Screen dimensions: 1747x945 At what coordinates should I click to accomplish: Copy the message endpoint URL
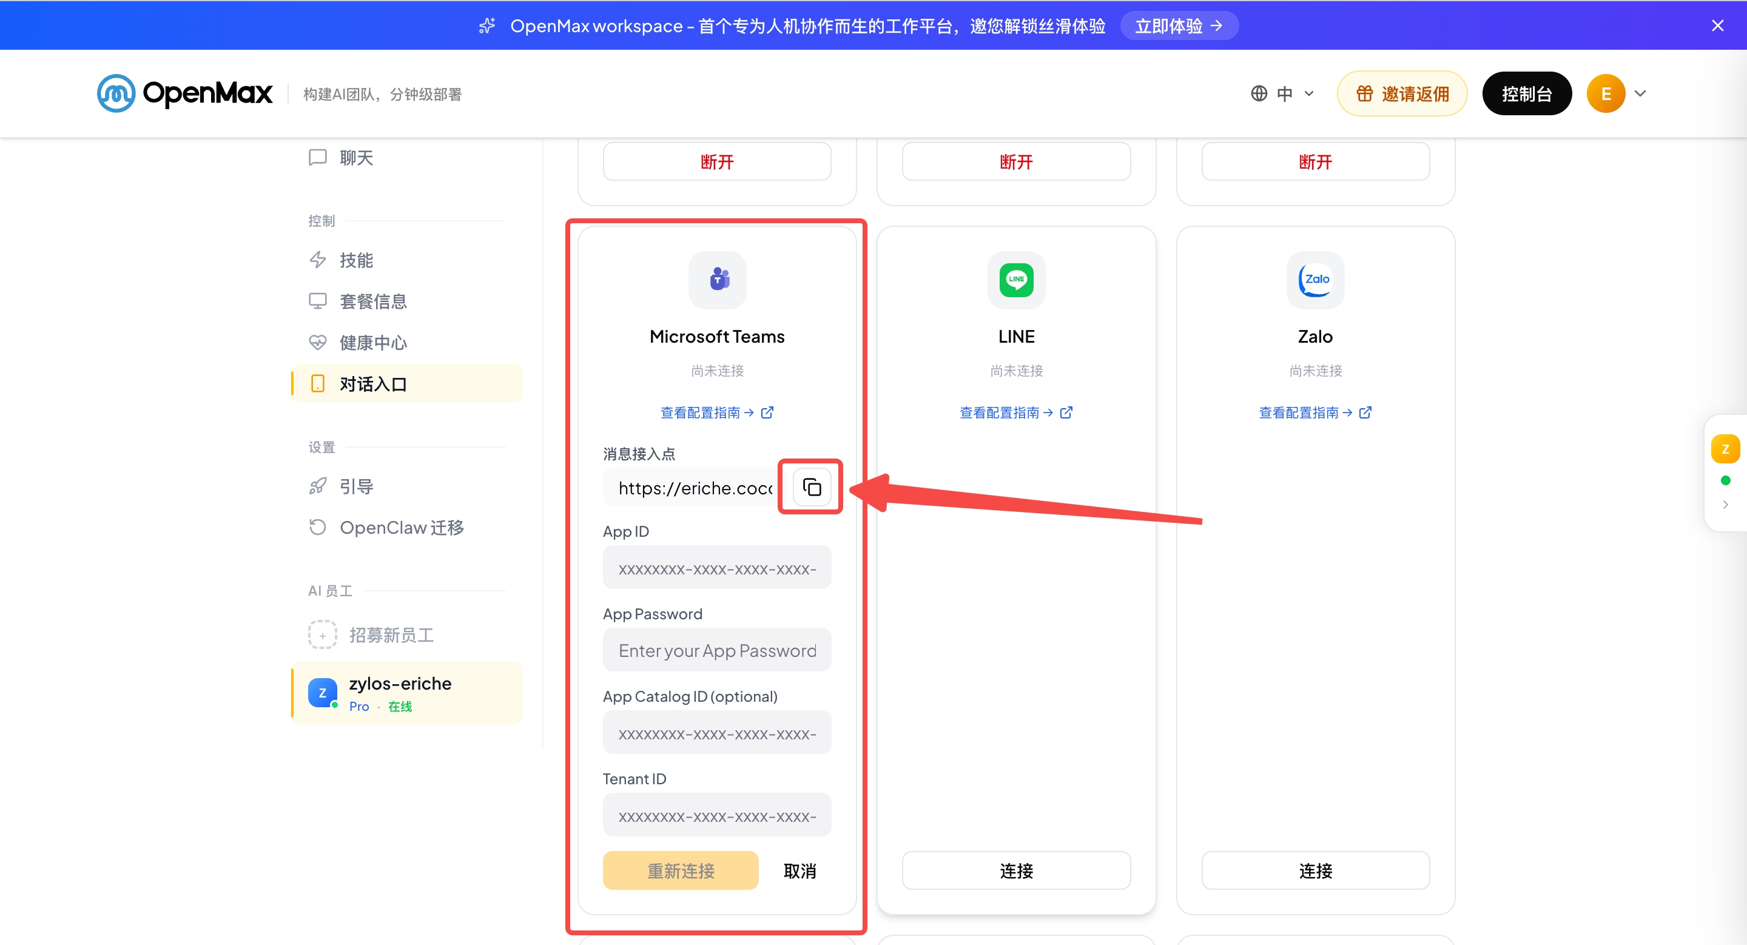click(811, 486)
